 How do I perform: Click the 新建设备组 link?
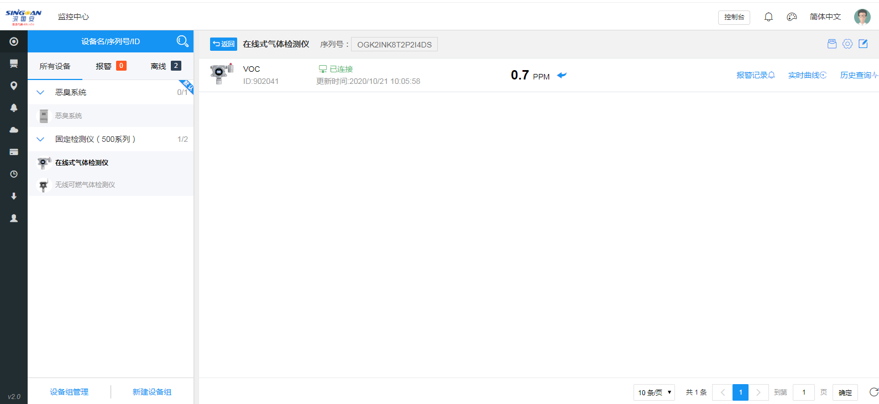[151, 392]
